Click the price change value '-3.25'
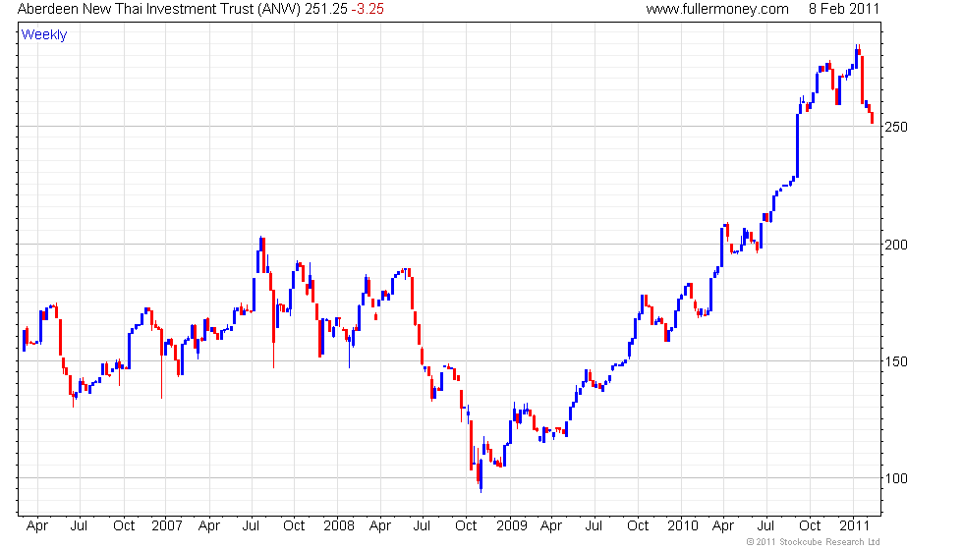The height and width of the screenshot is (550, 963). tap(368, 9)
